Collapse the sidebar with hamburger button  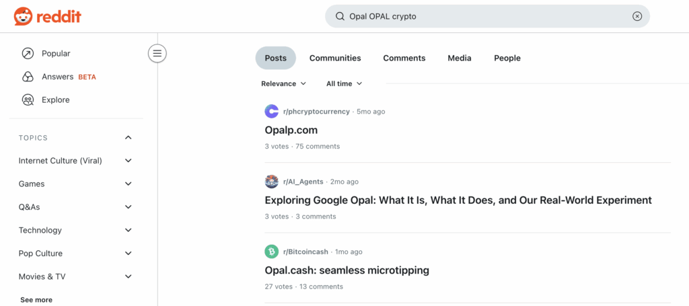[157, 53]
